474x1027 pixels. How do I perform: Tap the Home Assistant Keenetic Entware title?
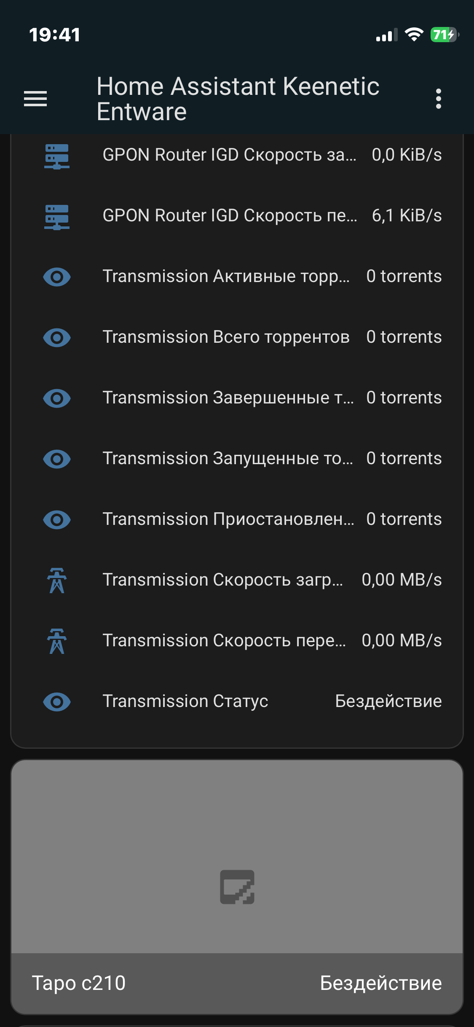pyautogui.click(x=238, y=99)
